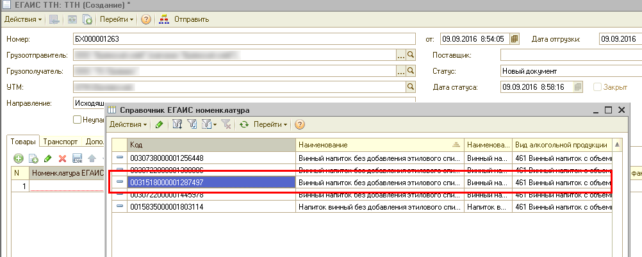Click Напиток винный без добавления name cell
Image resolution: width=642 pixels, height=257 pixels.
(380, 206)
